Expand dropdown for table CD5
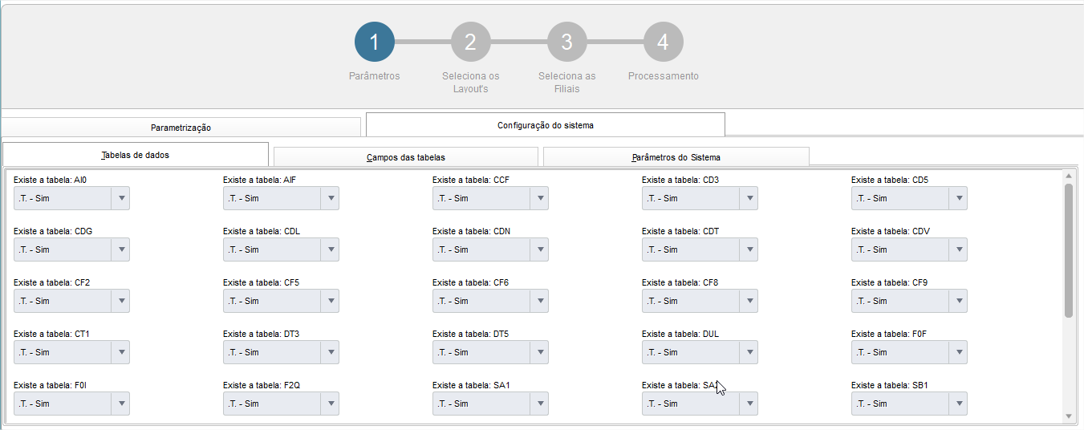Image resolution: width=1084 pixels, height=430 pixels. (959, 198)
